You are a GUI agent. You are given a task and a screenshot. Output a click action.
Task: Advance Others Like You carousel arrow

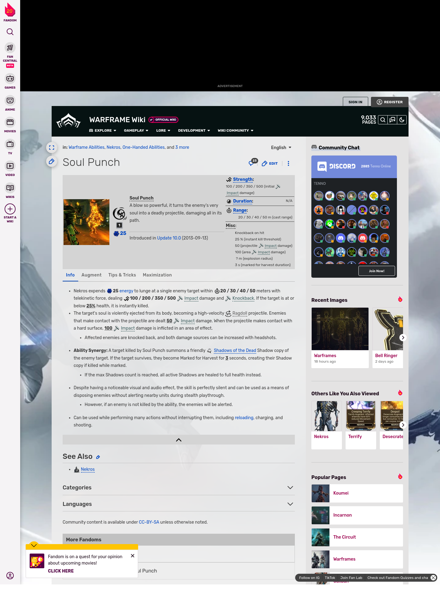pyautogui.click(x=403, y=425)
